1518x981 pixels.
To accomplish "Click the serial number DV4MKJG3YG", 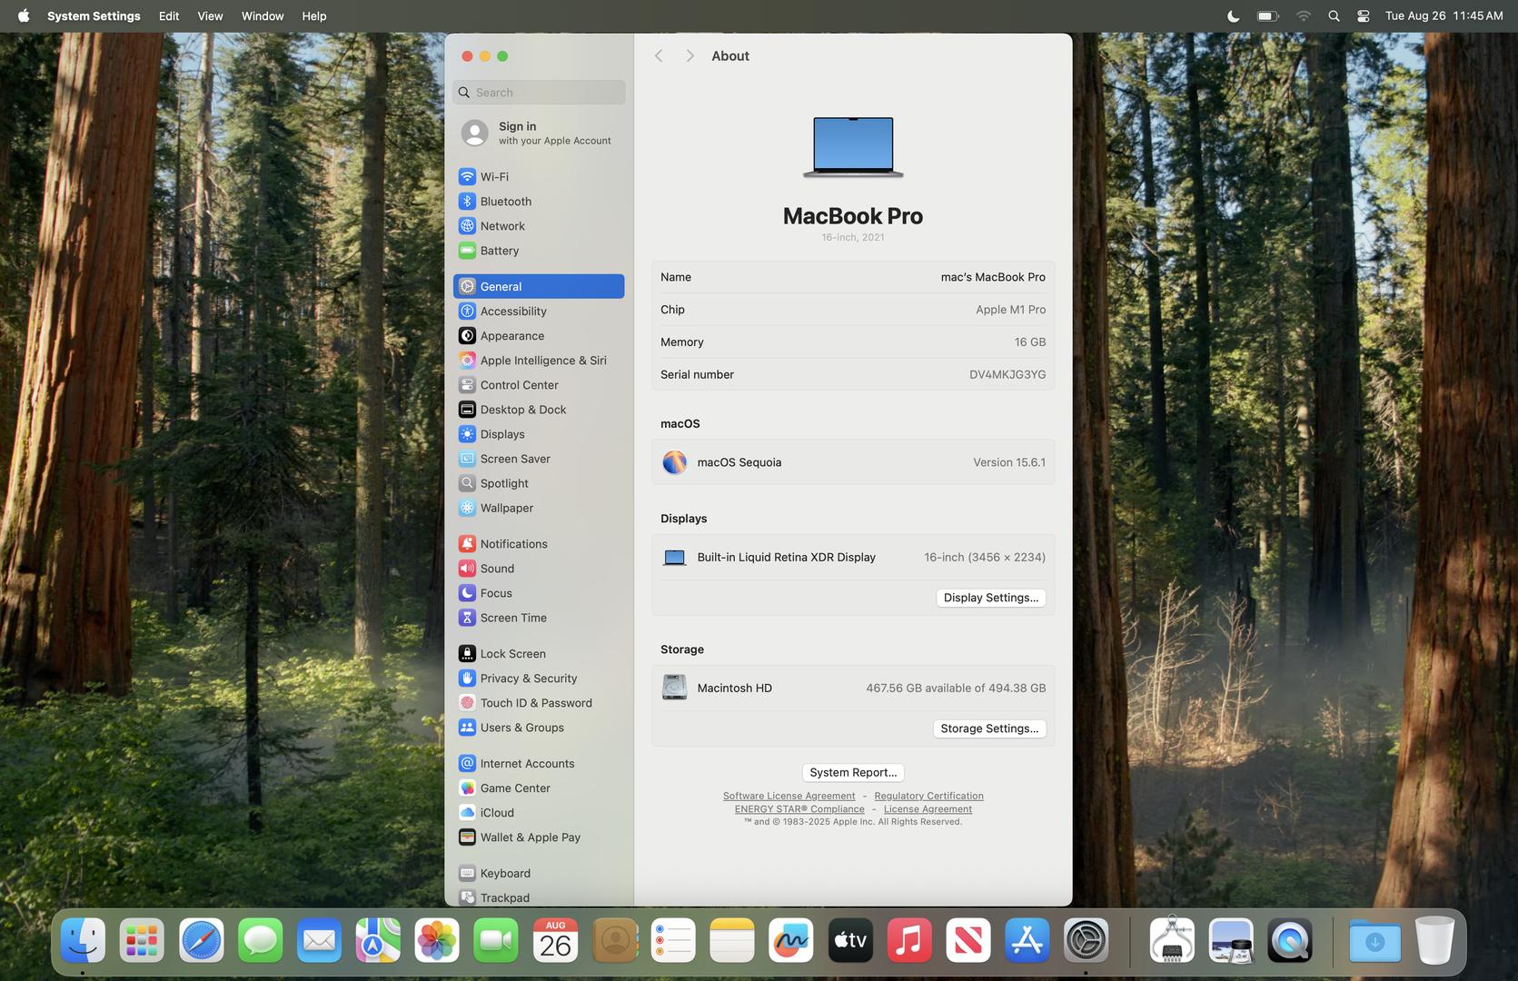I will (x=1007, y=374).
